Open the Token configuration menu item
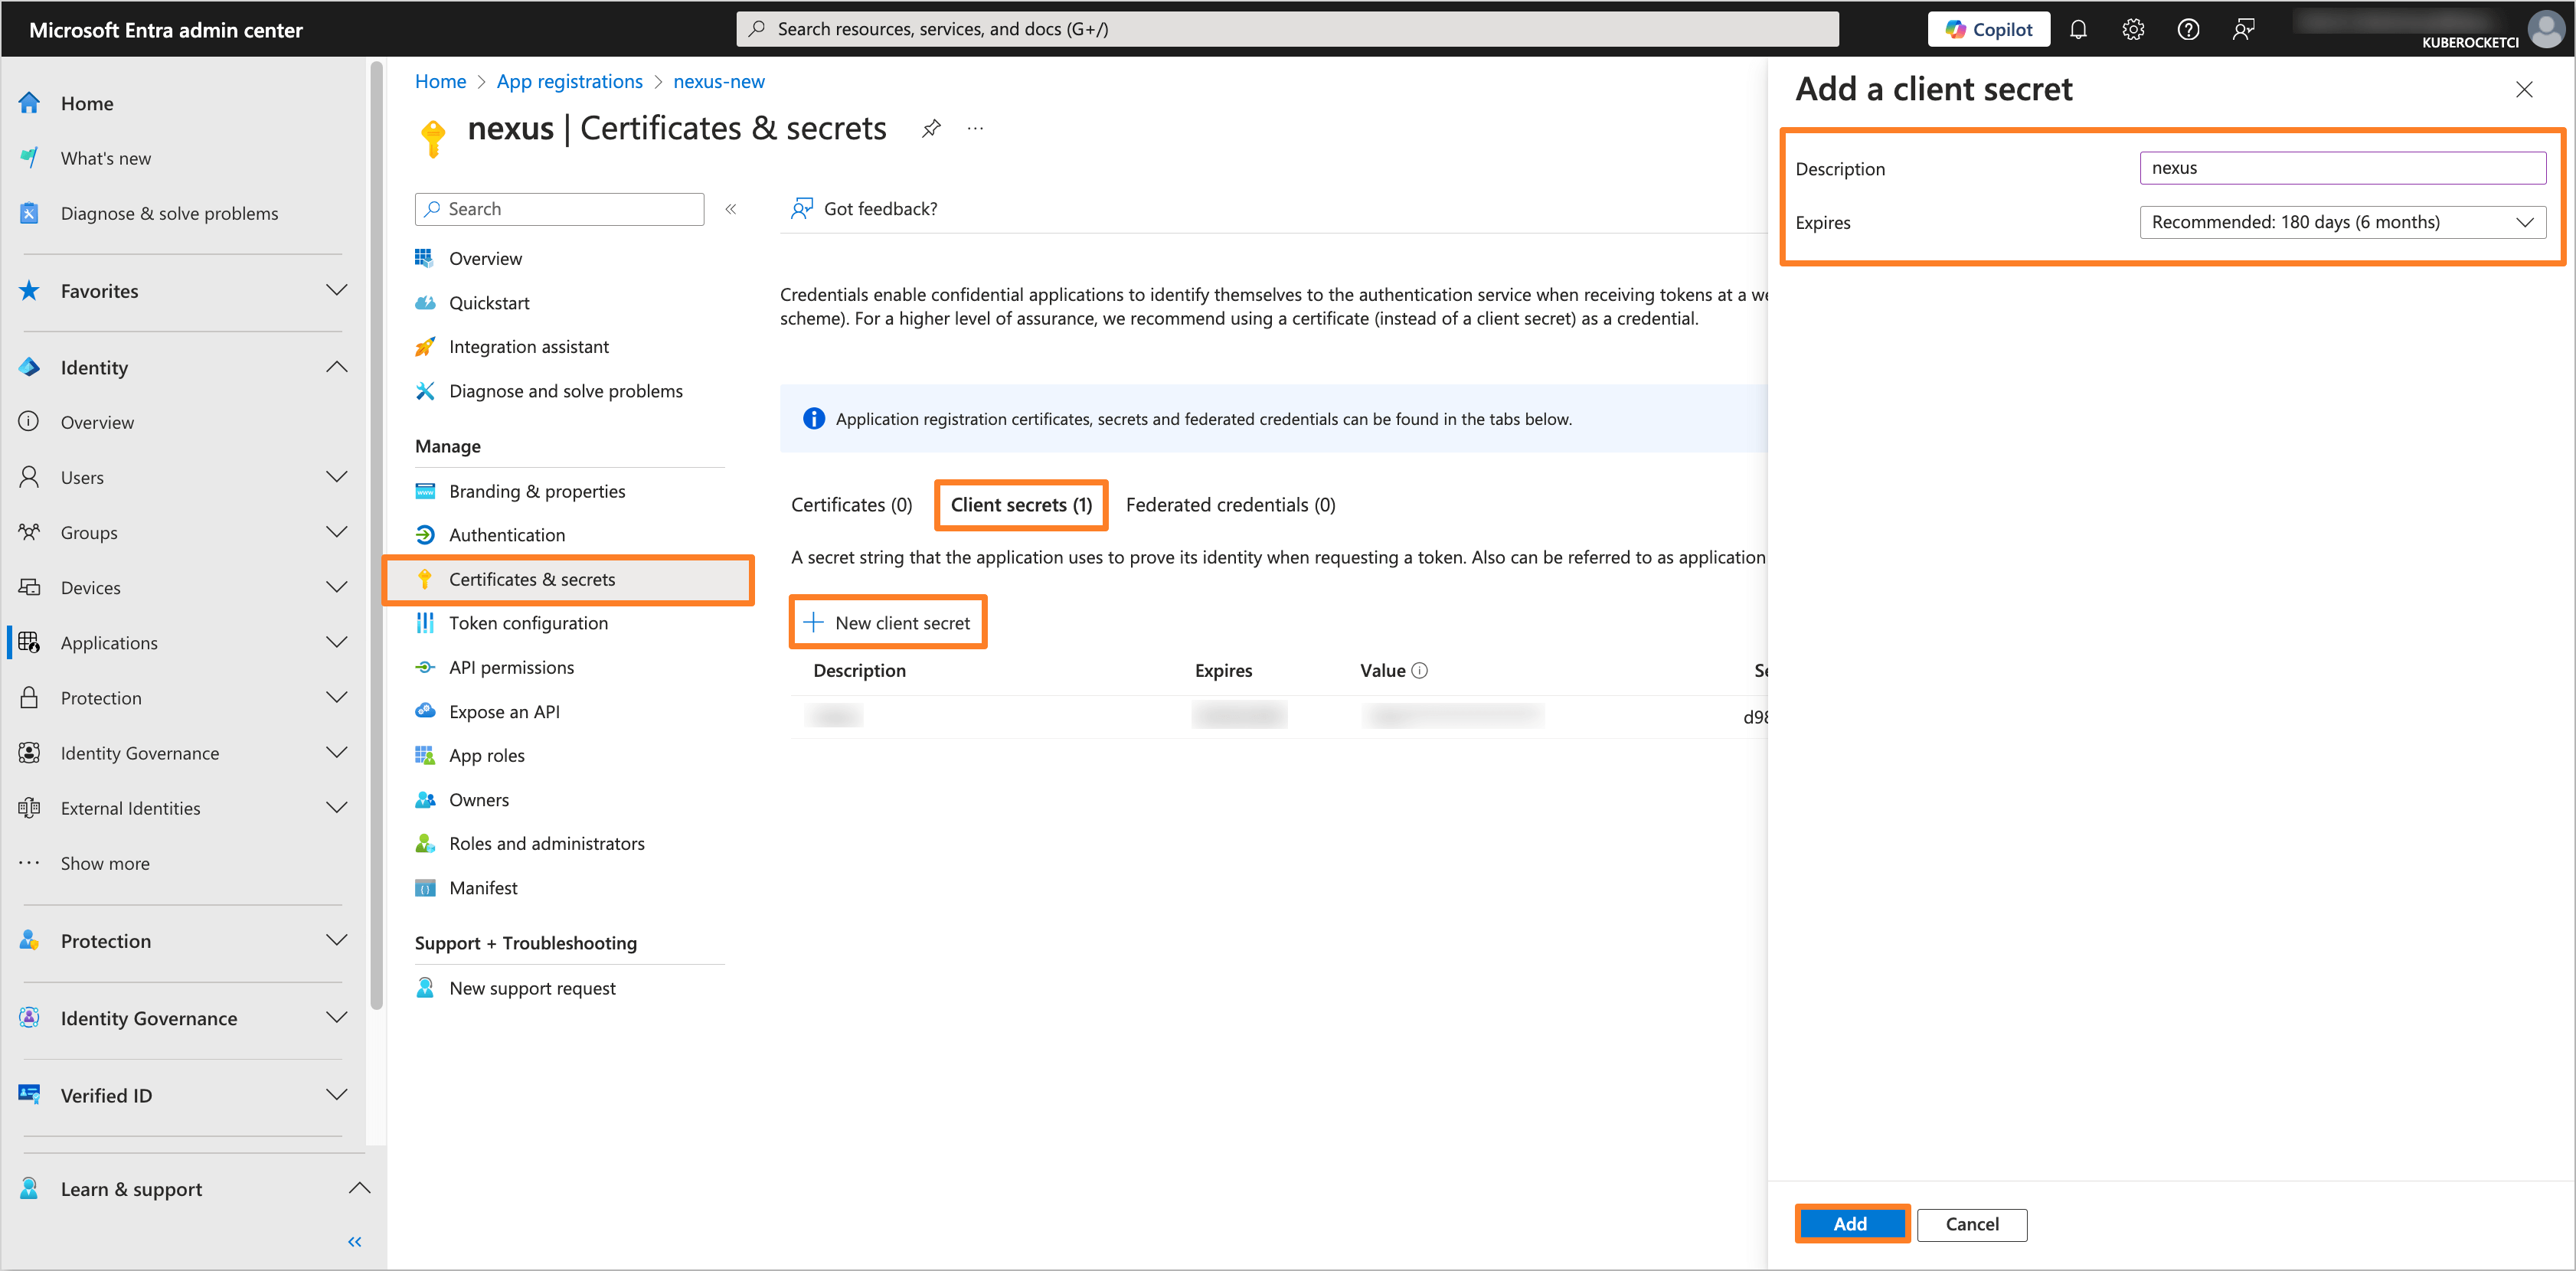 click(528, 621)
